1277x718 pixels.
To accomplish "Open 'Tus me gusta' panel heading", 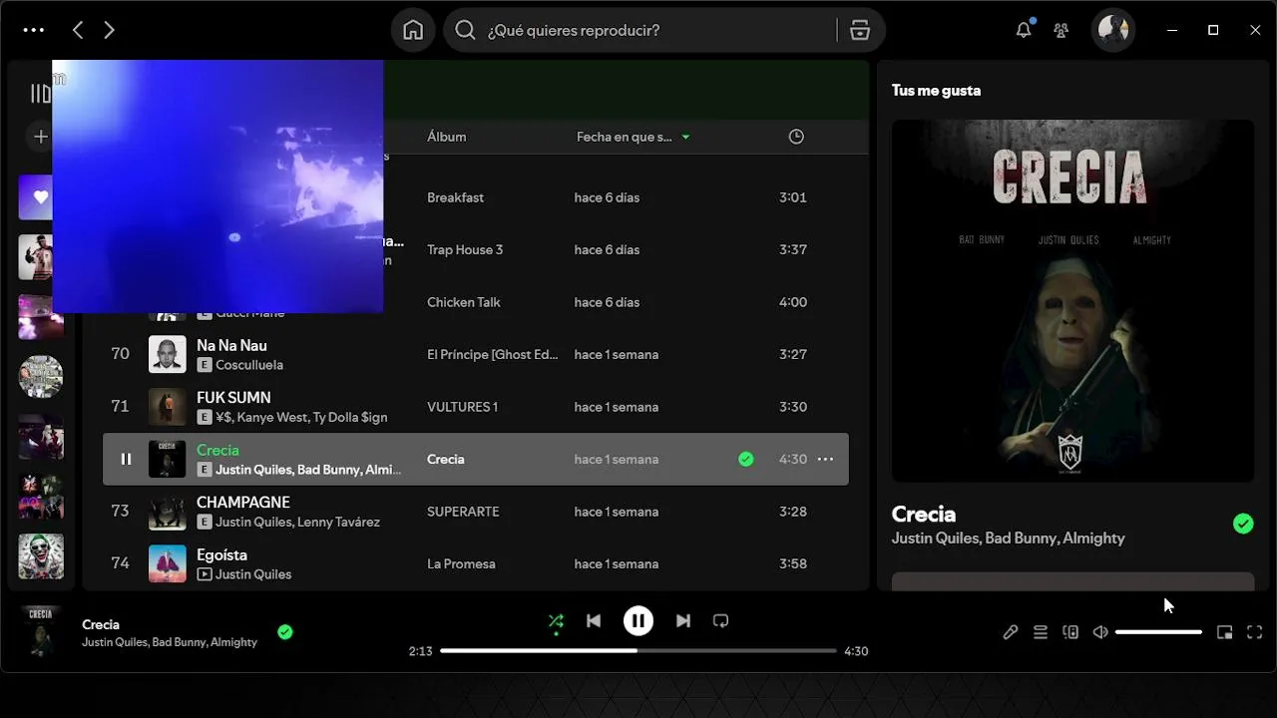I will click(936, 90).
